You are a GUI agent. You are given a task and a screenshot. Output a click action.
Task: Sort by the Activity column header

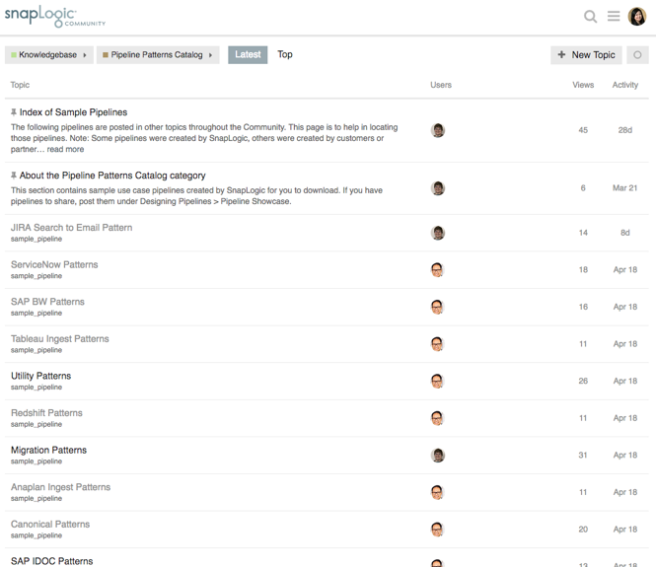625,85
